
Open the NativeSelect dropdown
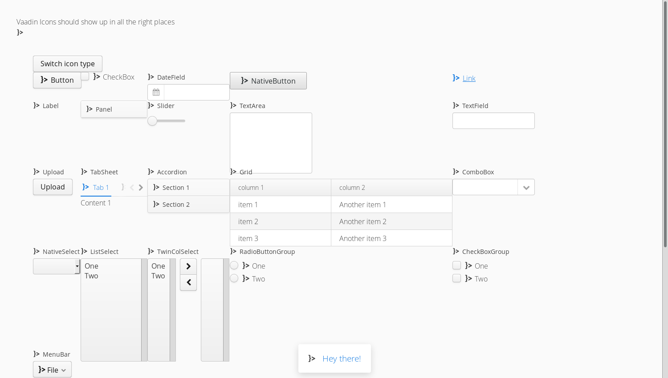tap(57, 266)
